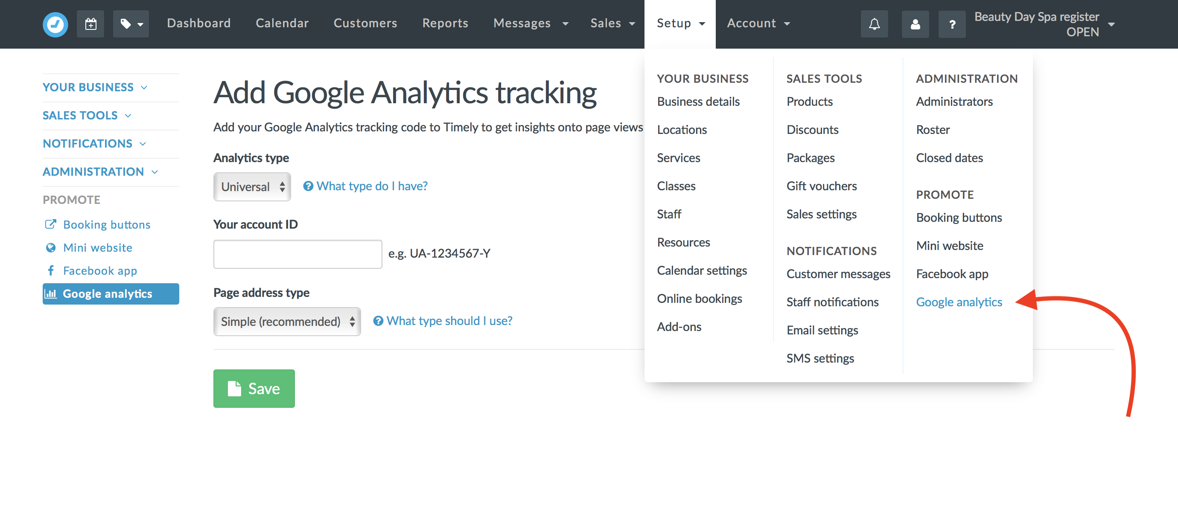The height and width of the screenshot is (517, 1178).
Task: Switch to the Customers page
Action: [365, 23]
